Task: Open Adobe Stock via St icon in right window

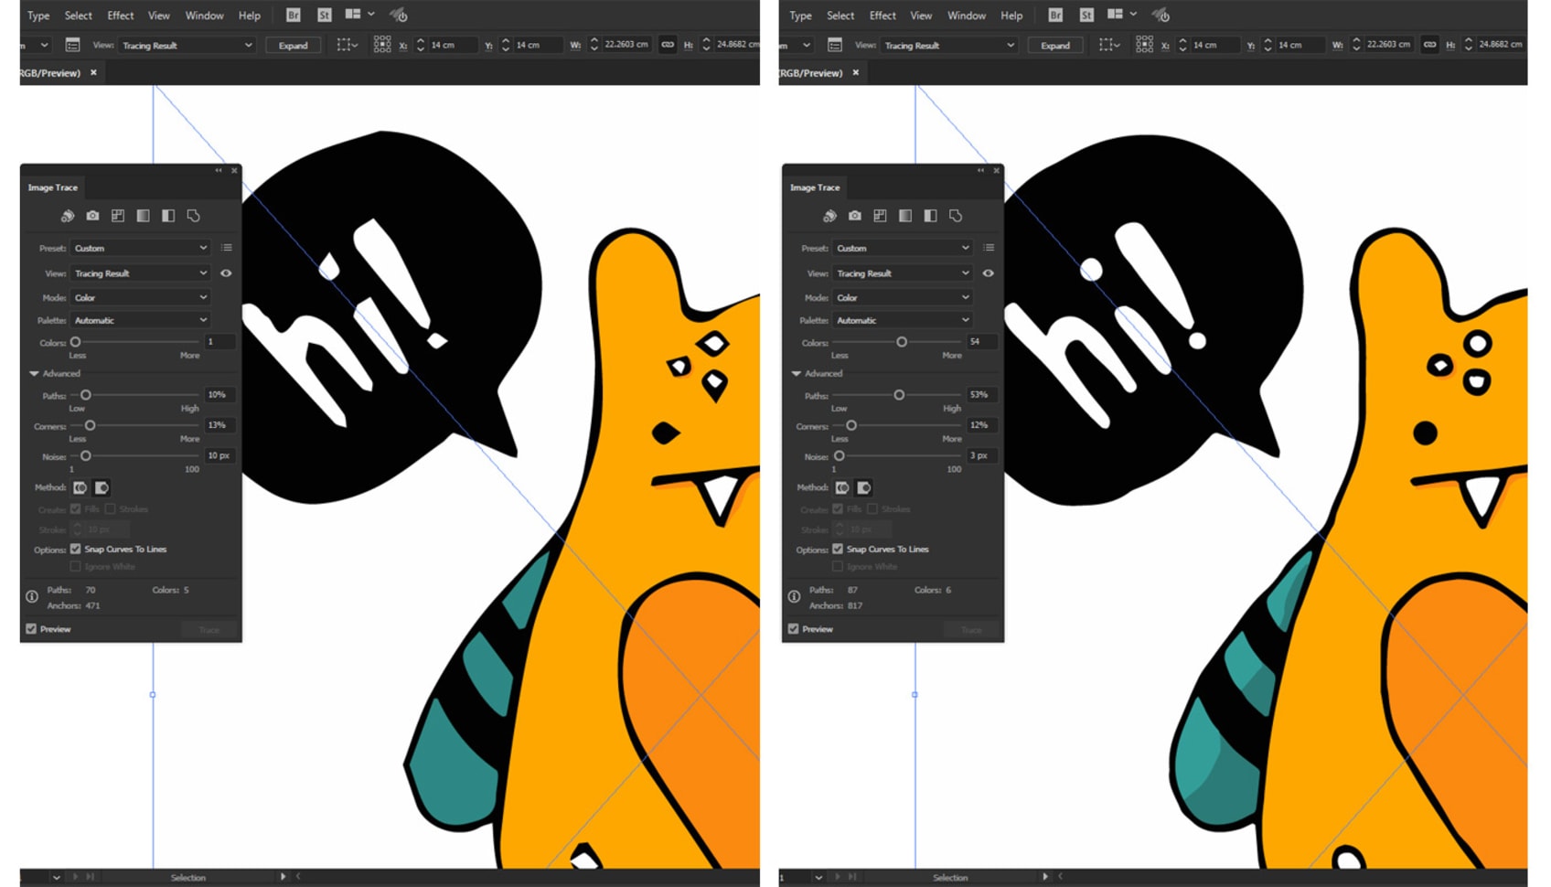Action: pyautogui.click(x=1086, y=15)
